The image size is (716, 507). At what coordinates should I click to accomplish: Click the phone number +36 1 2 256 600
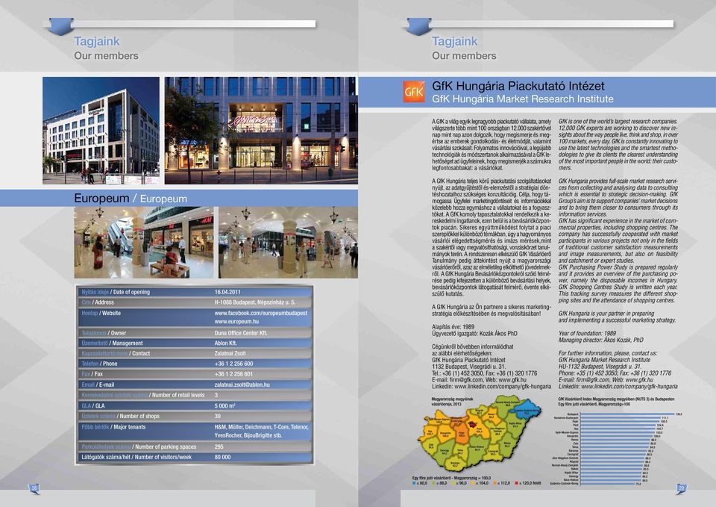[233, 364]
